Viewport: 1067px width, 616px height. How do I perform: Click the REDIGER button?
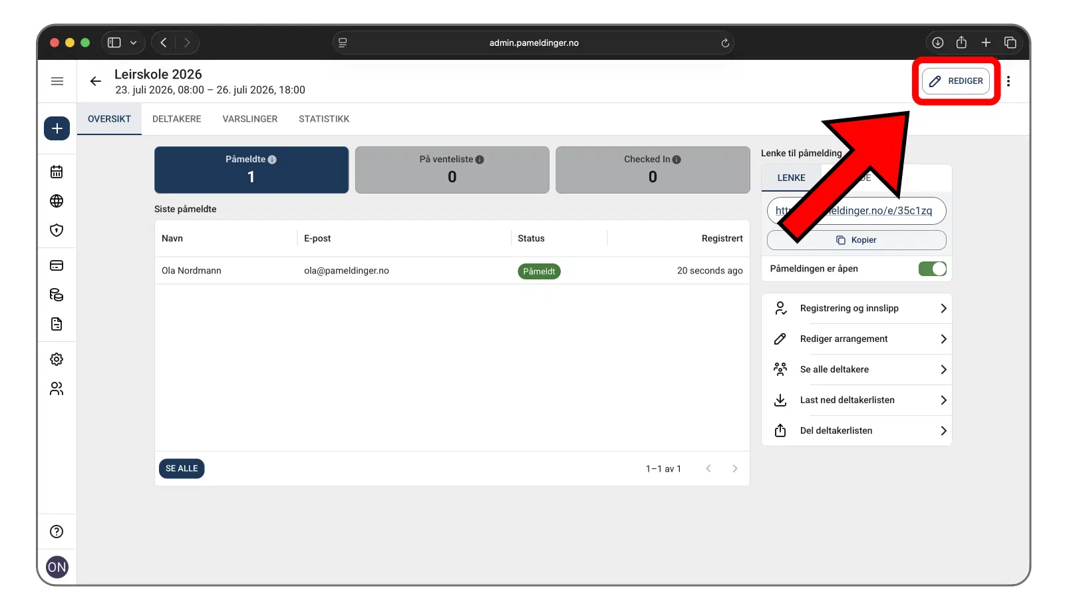point(956,81)
